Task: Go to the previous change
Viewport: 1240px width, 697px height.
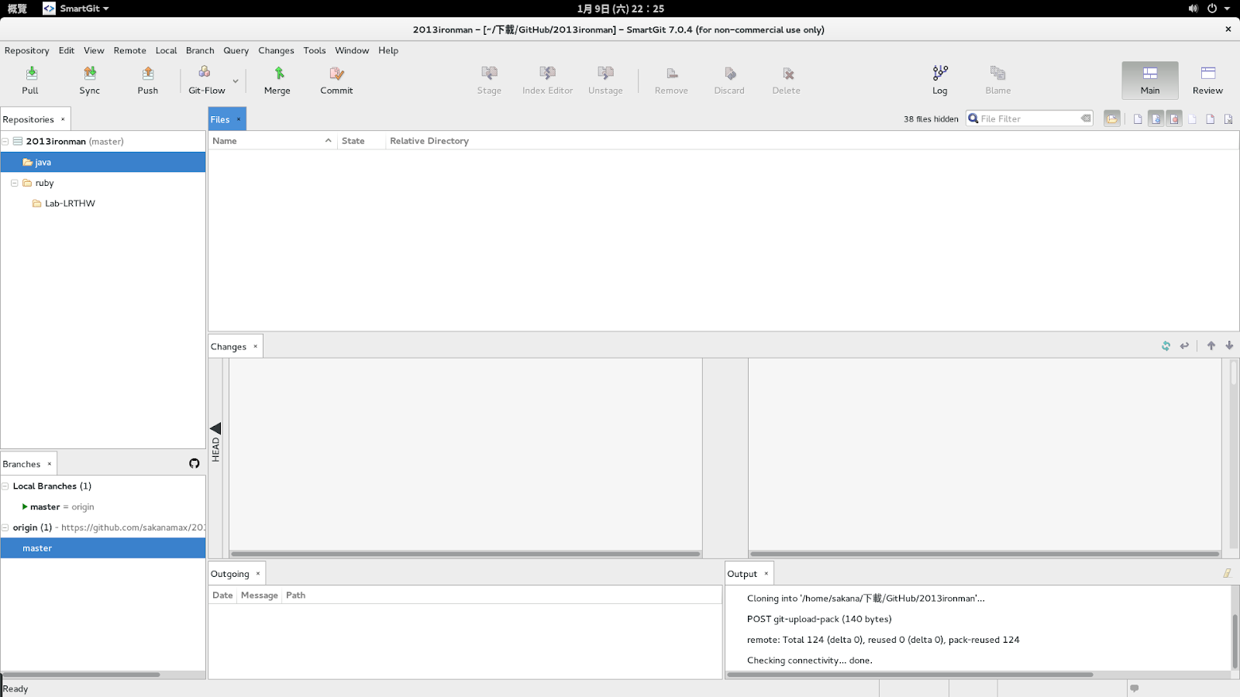Action: 1211,346
